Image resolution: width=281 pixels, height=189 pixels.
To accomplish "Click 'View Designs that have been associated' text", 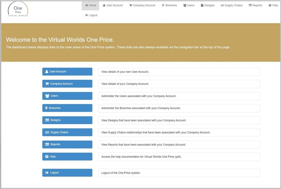I will 144,120.
